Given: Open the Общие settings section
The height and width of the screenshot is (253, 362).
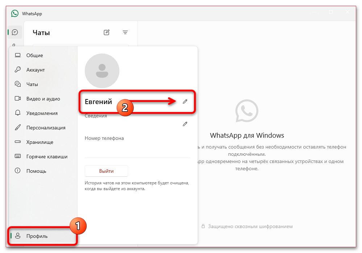Looking at the screenshot, I should point(43,55).
